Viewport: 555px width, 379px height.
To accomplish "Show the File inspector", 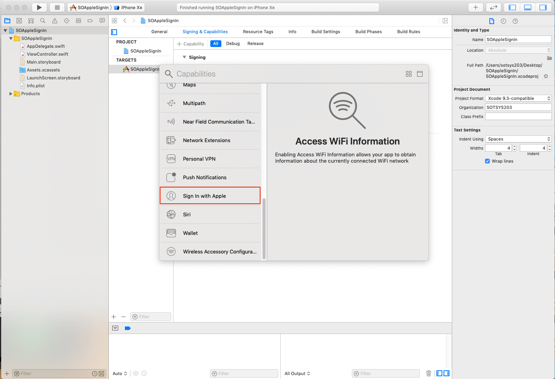I will [x=491, y=21].
